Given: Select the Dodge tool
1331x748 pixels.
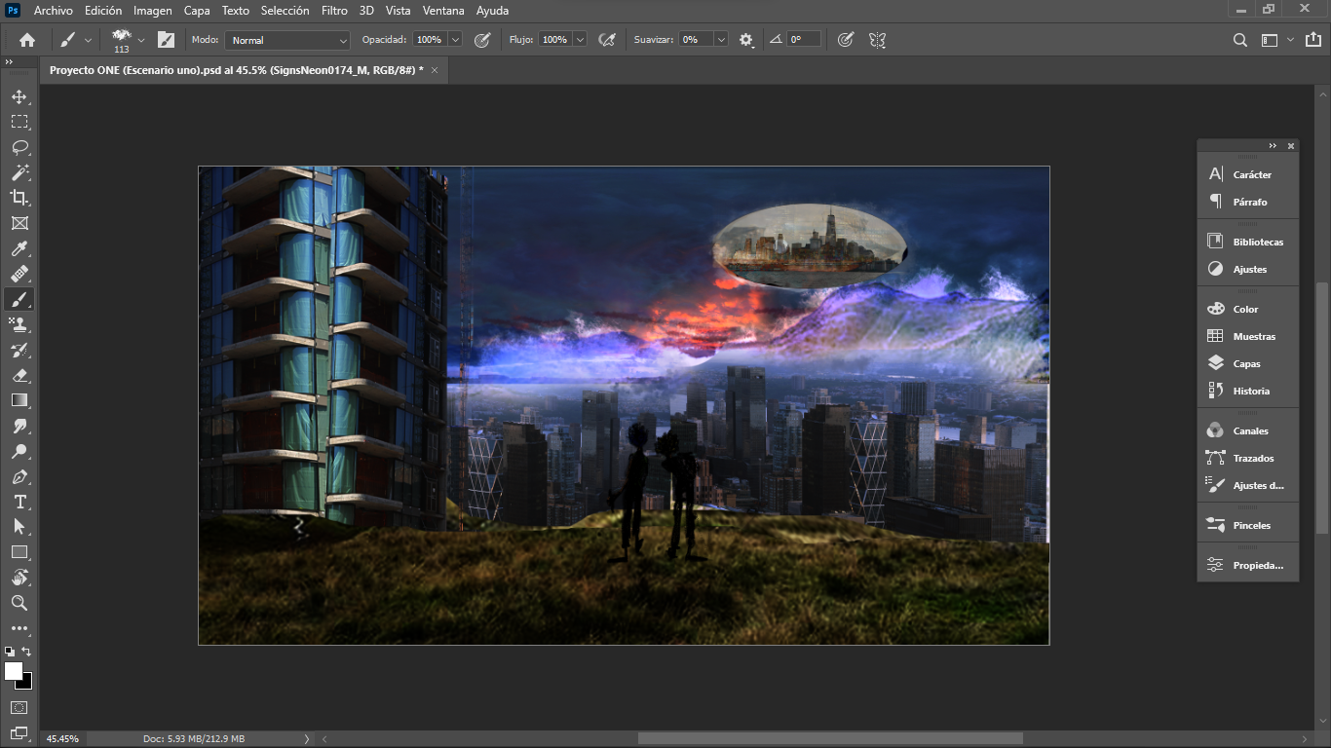Looking at the screenshot, I should (x=19, y=451).
